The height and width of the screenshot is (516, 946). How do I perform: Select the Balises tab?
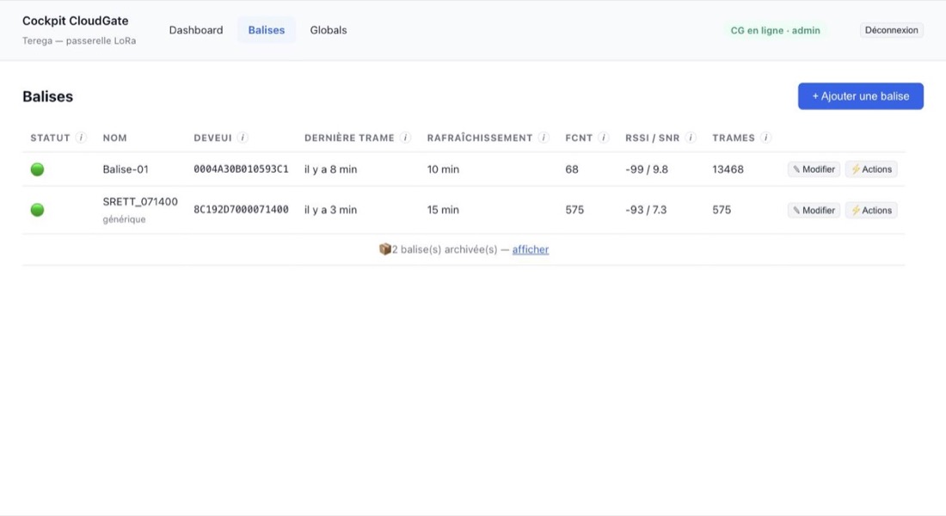(x=266, y=30)
